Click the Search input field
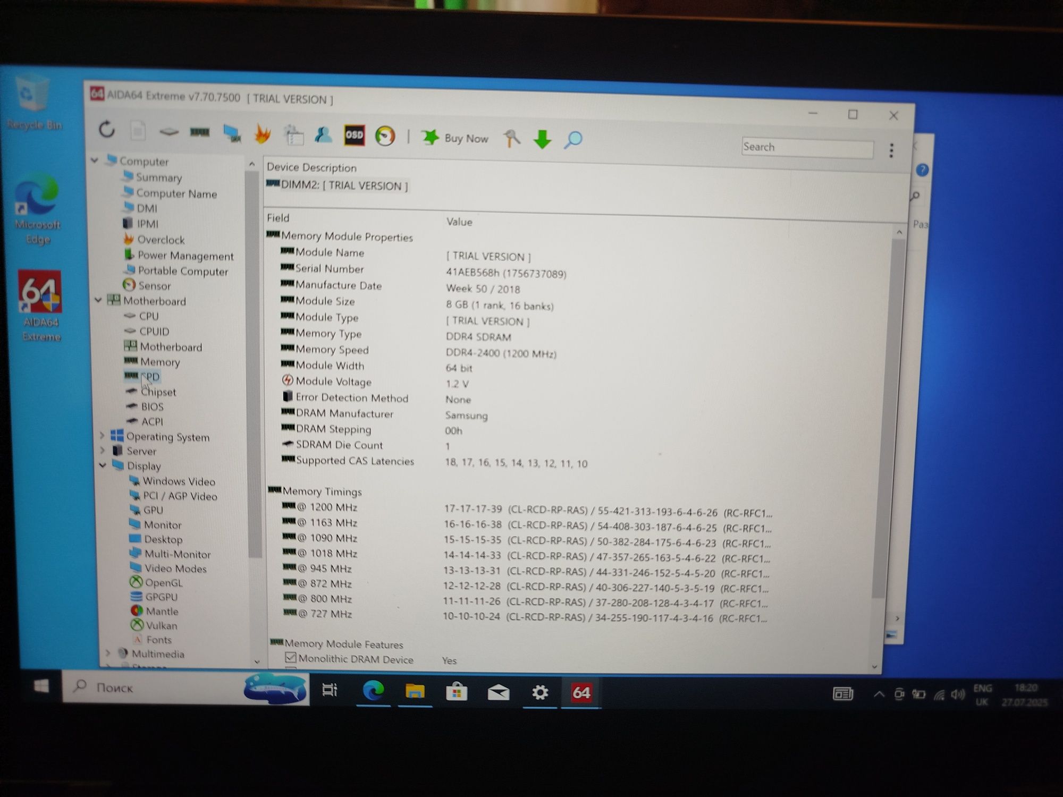1063x797 pixels. pos(807,148)
